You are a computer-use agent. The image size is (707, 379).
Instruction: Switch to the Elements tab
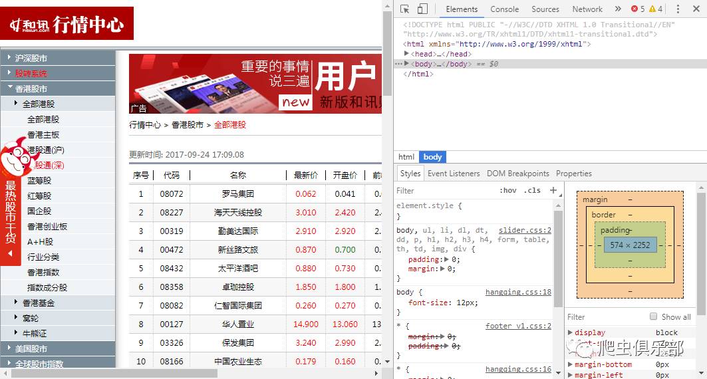(462, 9)
